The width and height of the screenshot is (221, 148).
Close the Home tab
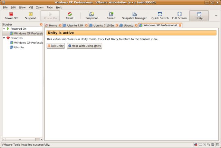[60, 26]
